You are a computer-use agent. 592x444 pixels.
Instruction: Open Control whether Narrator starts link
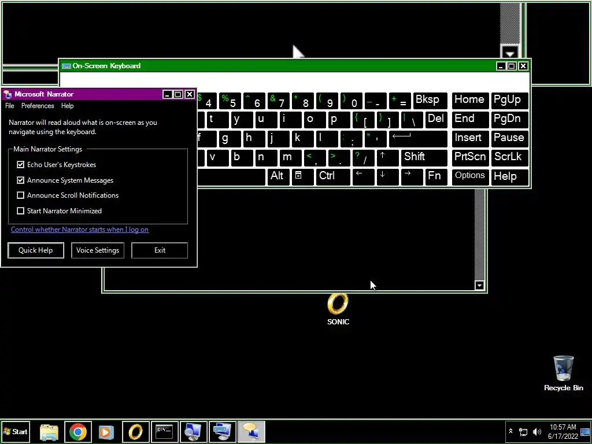coord(80,230)
